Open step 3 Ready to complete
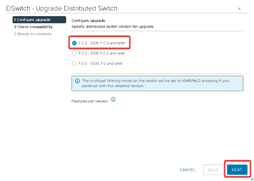 point(33,34)
